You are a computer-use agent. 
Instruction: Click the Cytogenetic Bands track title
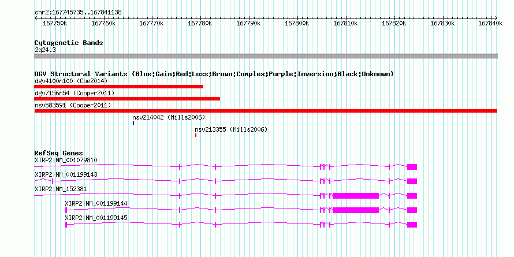[x=69, y=43]
